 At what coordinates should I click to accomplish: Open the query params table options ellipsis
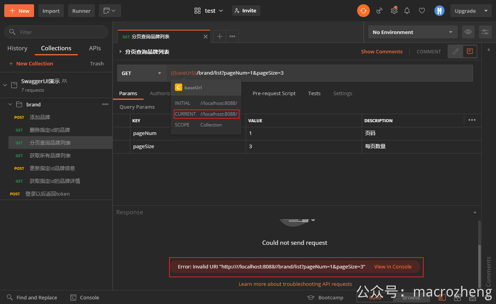coord(472,120)
